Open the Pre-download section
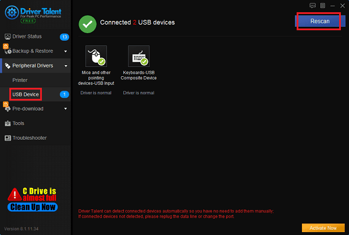Viewport: 349px width, 235px height. click(35, 109)
